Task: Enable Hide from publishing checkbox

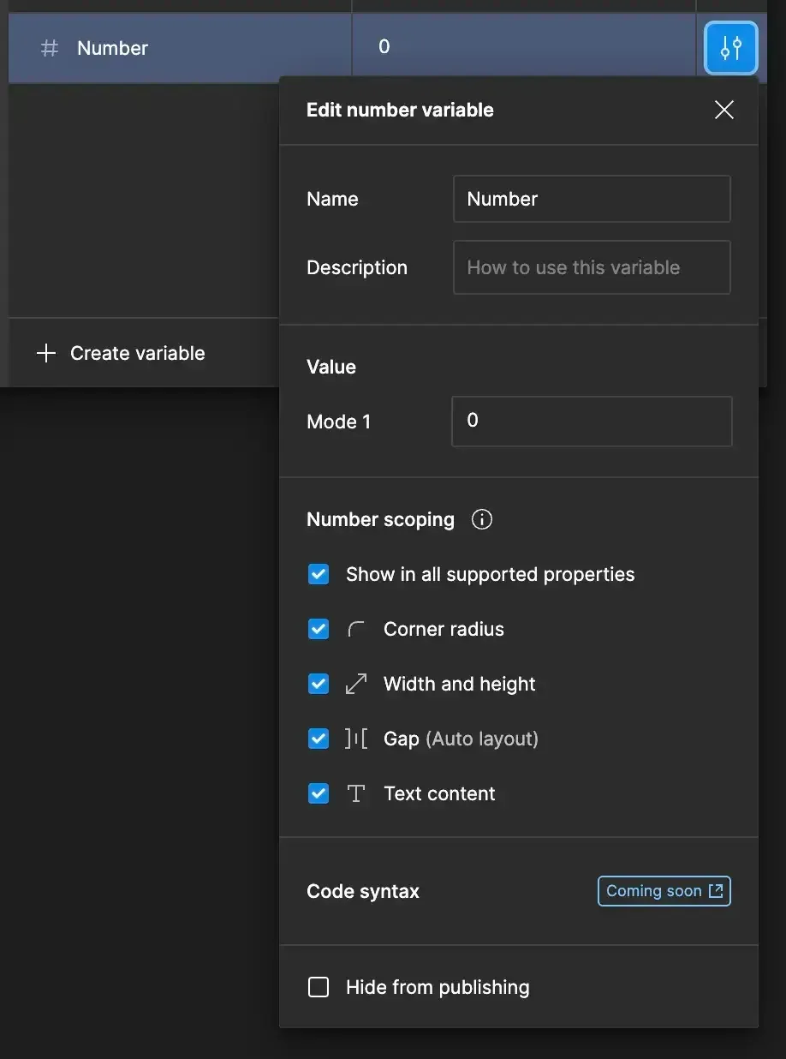Action: pos(319,988)
